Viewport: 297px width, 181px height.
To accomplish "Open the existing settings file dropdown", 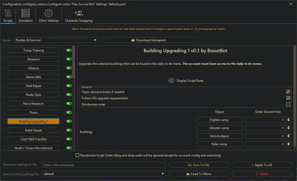I will click(x=163, y=174).
